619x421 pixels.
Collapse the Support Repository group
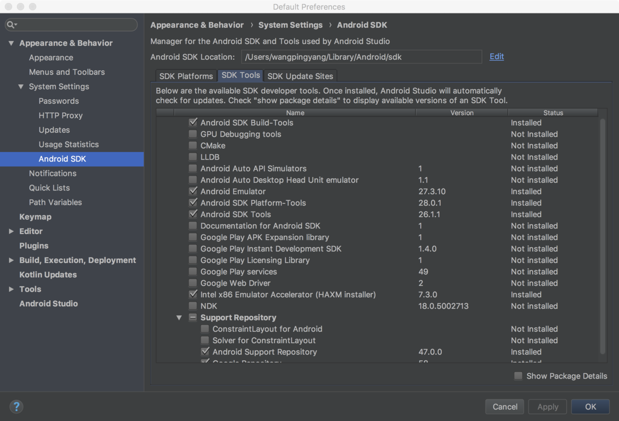coord(179,318)
